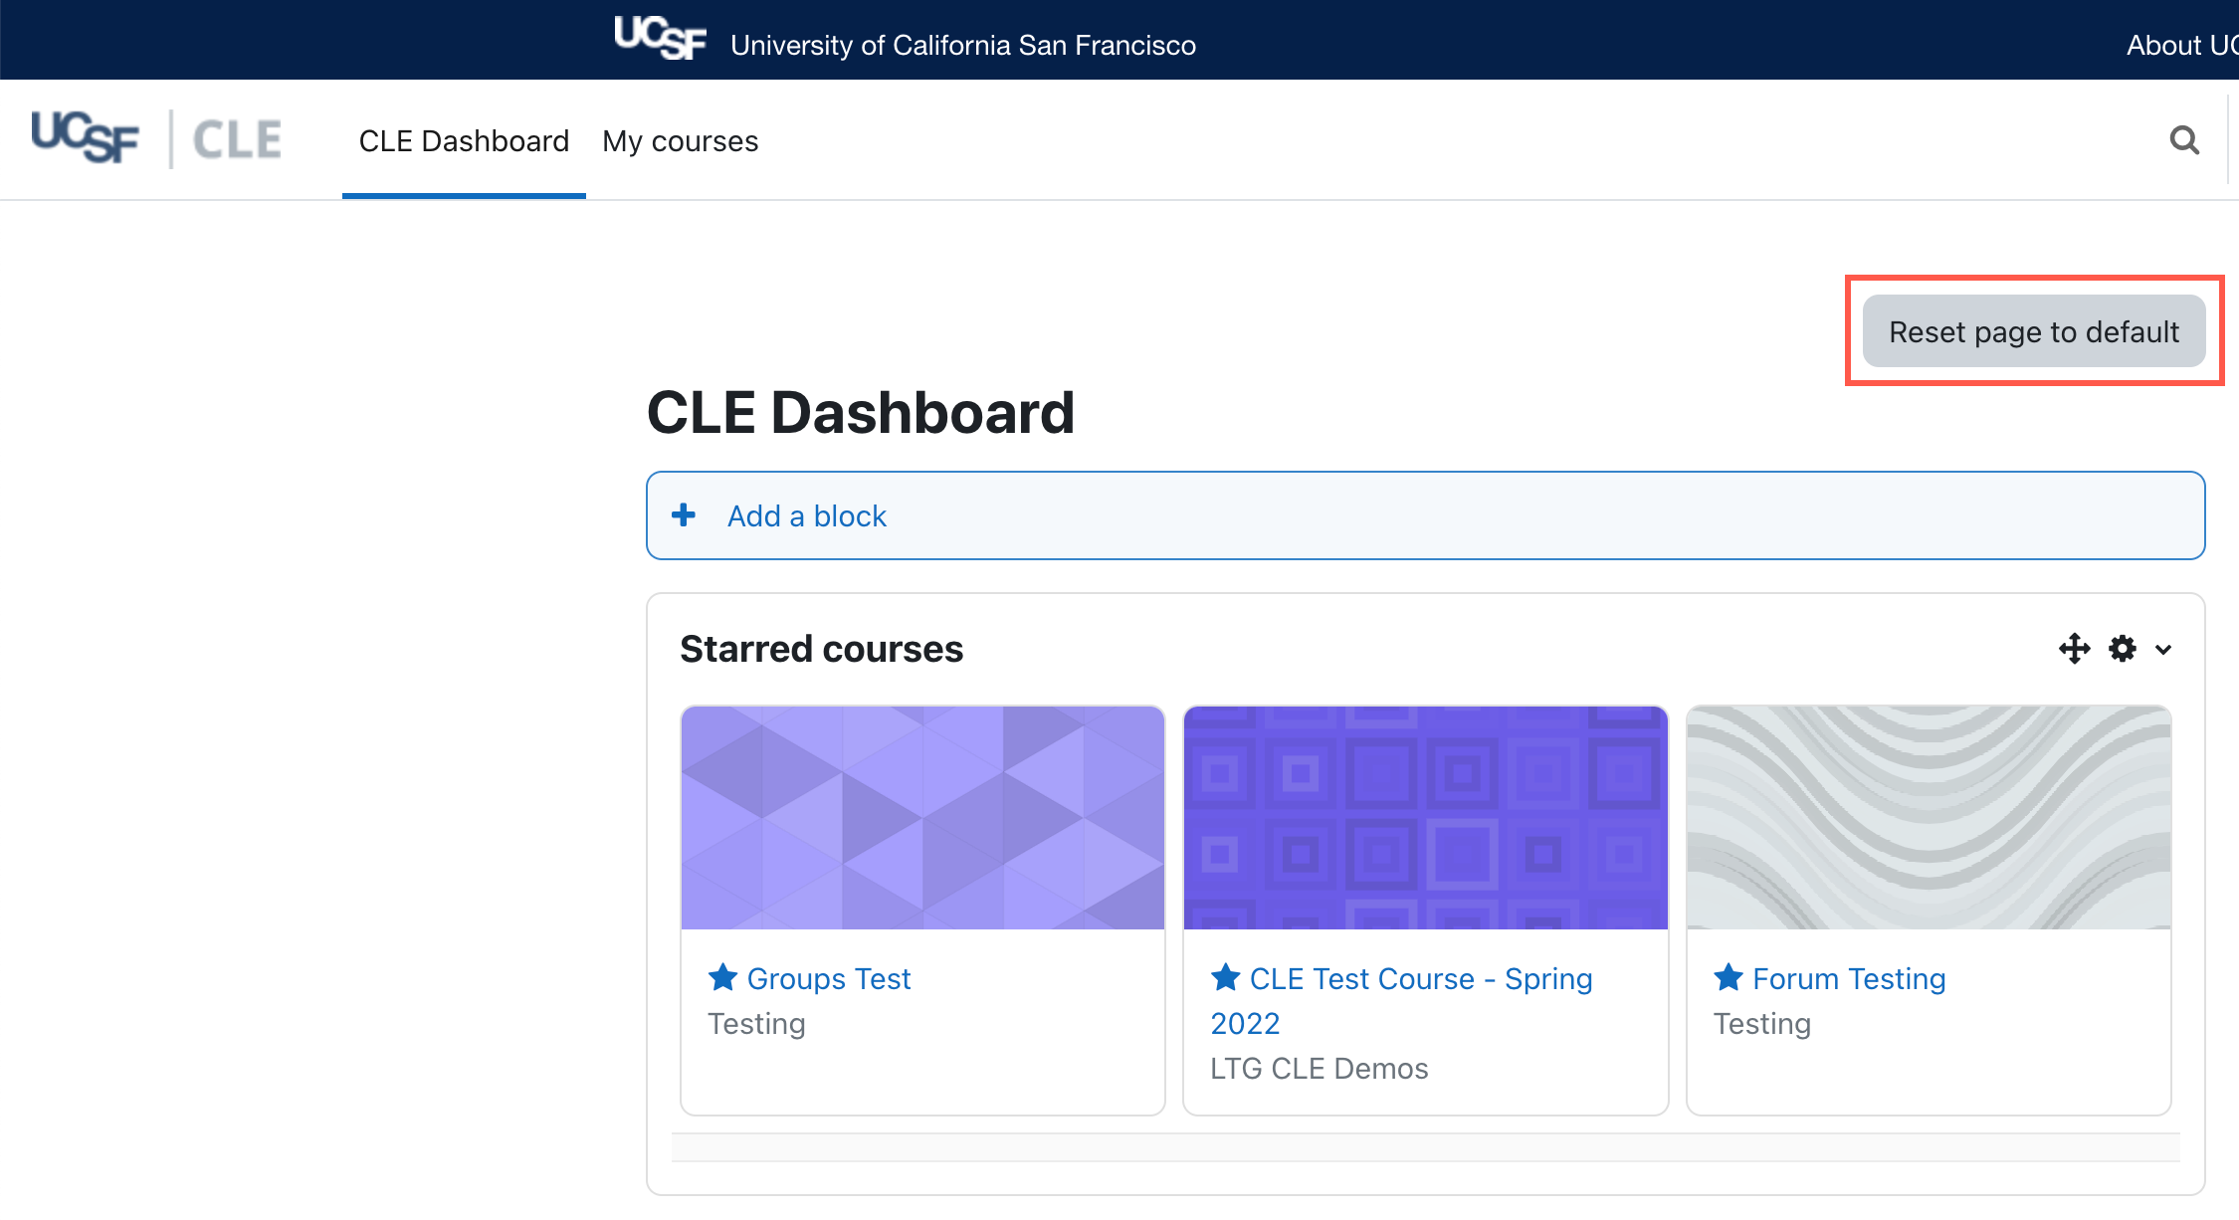The image size is (2239, 1220).
Task: Open the Forum Testing course link
Action: (1849, 979)
